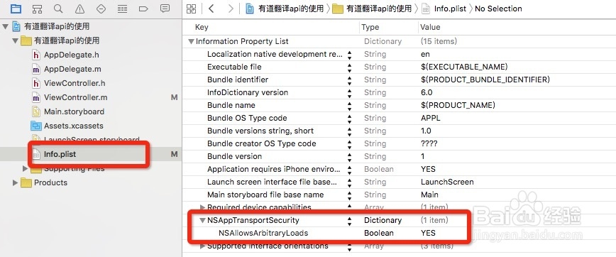The image size is (616, 257).
Task: Open key stepper for NSAppTransportSecurity
Action: coord(349,221)
